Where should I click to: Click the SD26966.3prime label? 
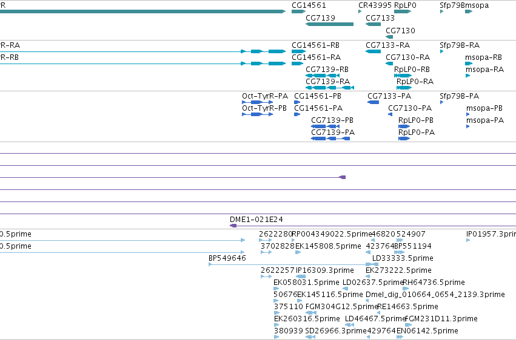click(336, 331)
